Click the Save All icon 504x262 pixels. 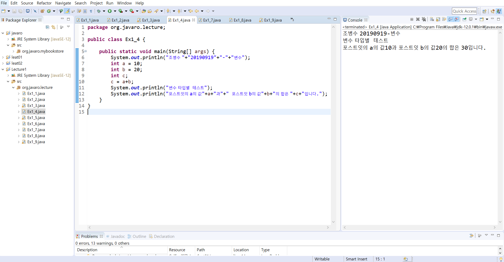(x=20, y=11)
